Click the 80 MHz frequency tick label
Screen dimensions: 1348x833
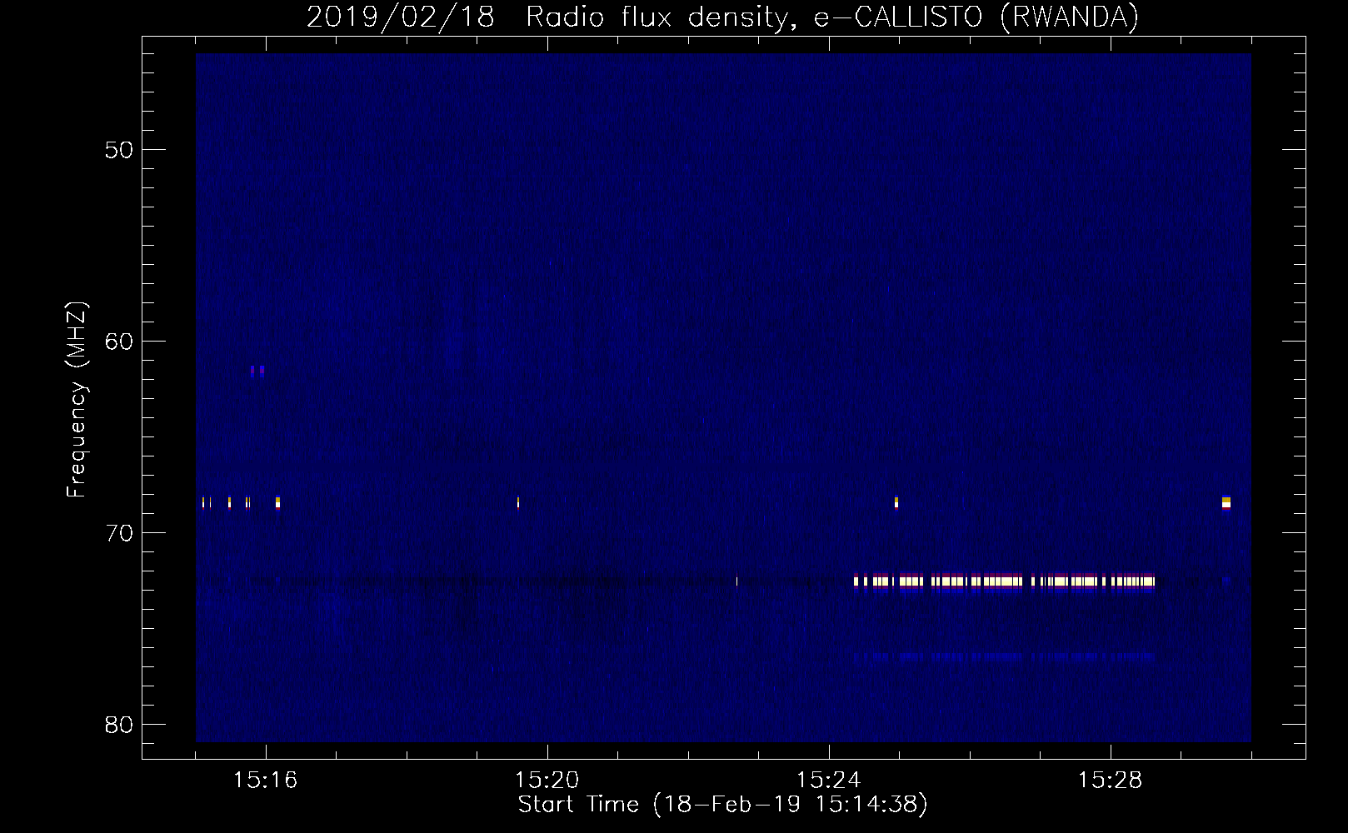tap(119, 725)
